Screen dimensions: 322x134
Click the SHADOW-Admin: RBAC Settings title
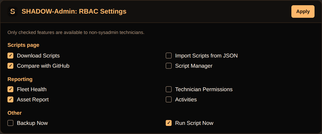click(x=74, y=11)
